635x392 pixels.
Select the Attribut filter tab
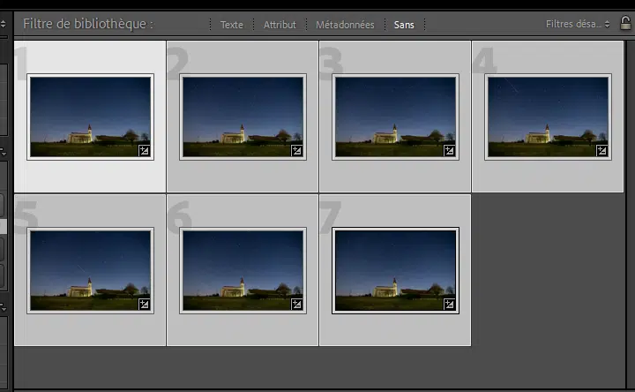(280, 25)
